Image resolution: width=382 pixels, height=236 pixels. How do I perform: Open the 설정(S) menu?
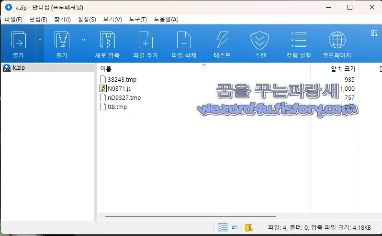pos(87,20)
